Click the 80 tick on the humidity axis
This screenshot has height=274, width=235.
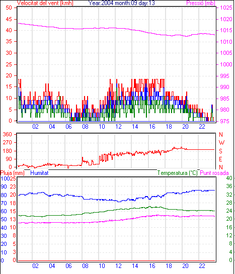(4, 195)
